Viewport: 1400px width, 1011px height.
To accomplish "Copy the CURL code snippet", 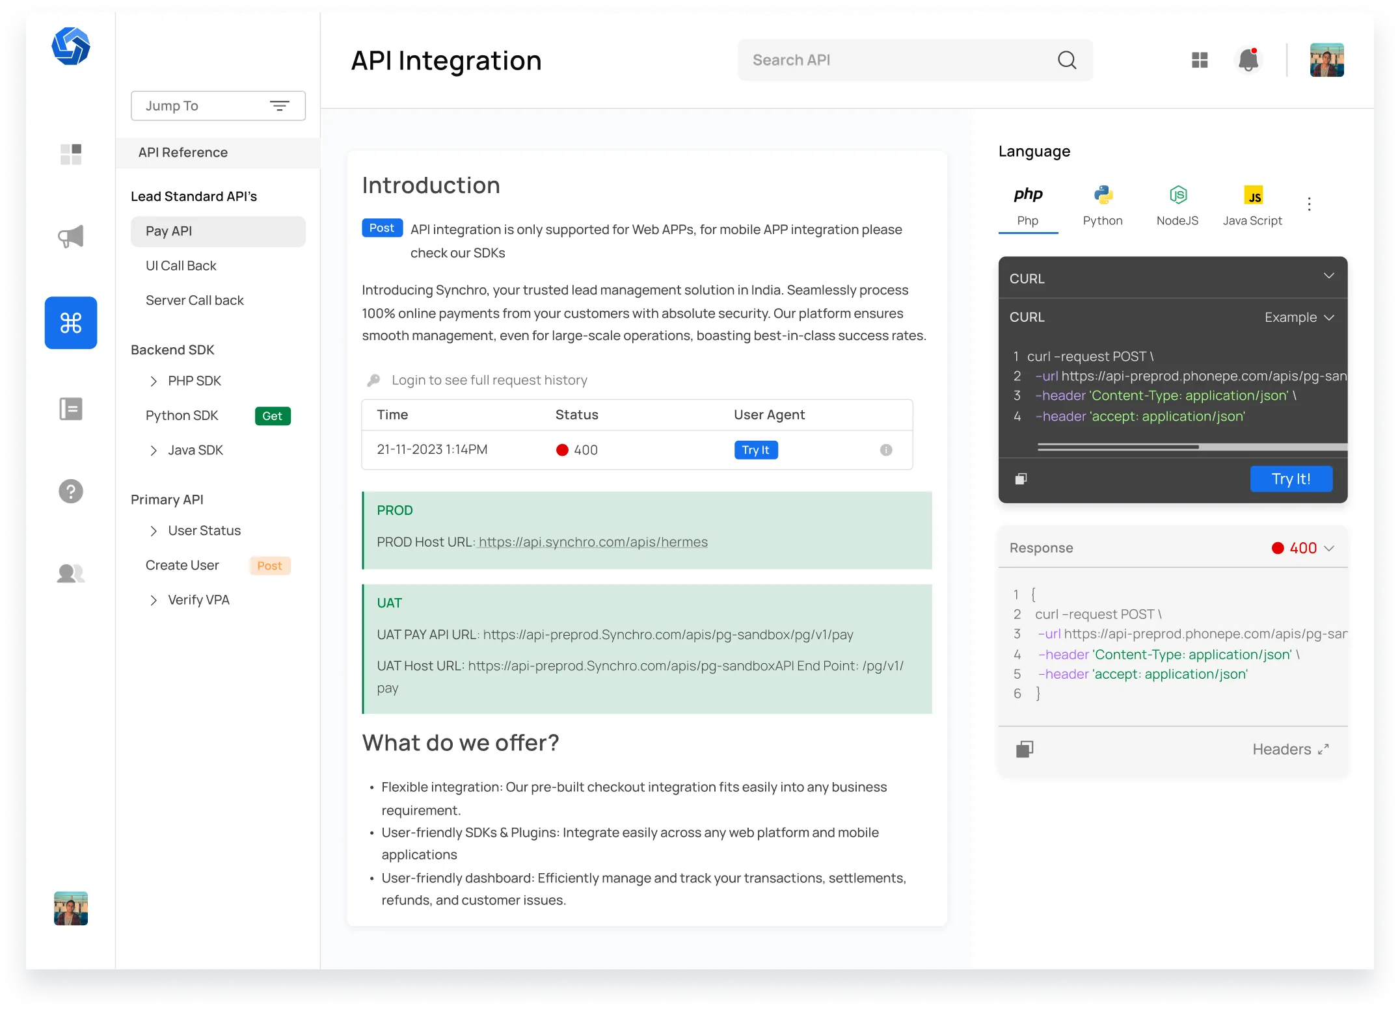I will [x=1021, y=479].
